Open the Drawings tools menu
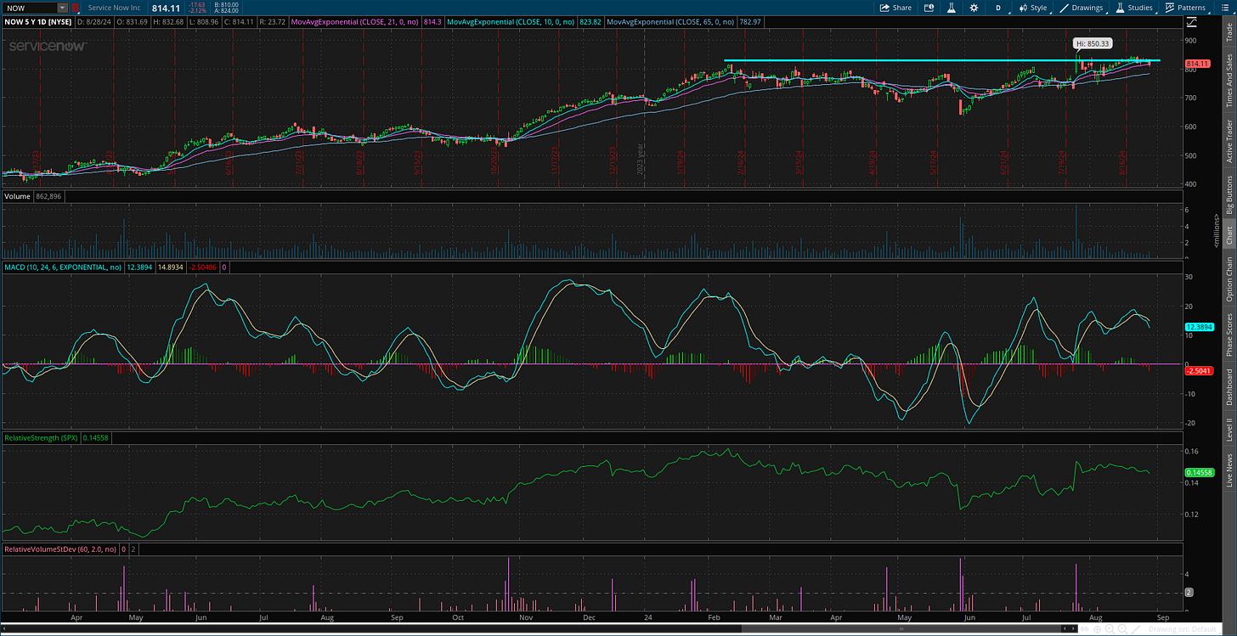This screenshot has width=1237, height=636. (1082, 8)
